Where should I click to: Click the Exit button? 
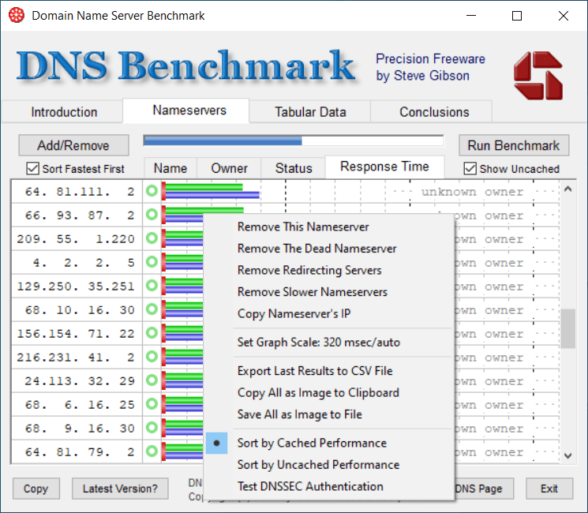[549, 489]
